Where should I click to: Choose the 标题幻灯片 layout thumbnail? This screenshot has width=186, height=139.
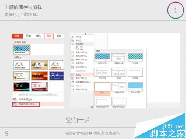102,58
